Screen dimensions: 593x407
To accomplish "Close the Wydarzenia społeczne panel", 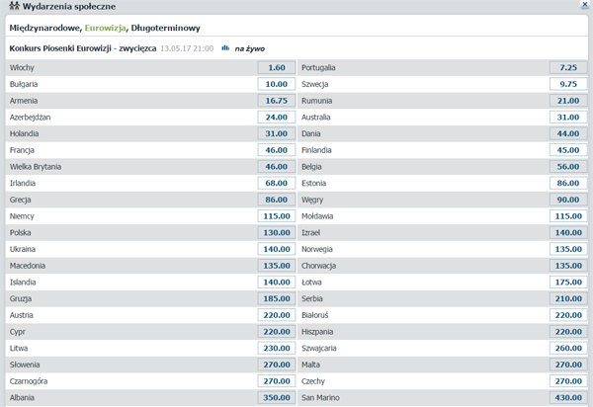I will [585, 4].
